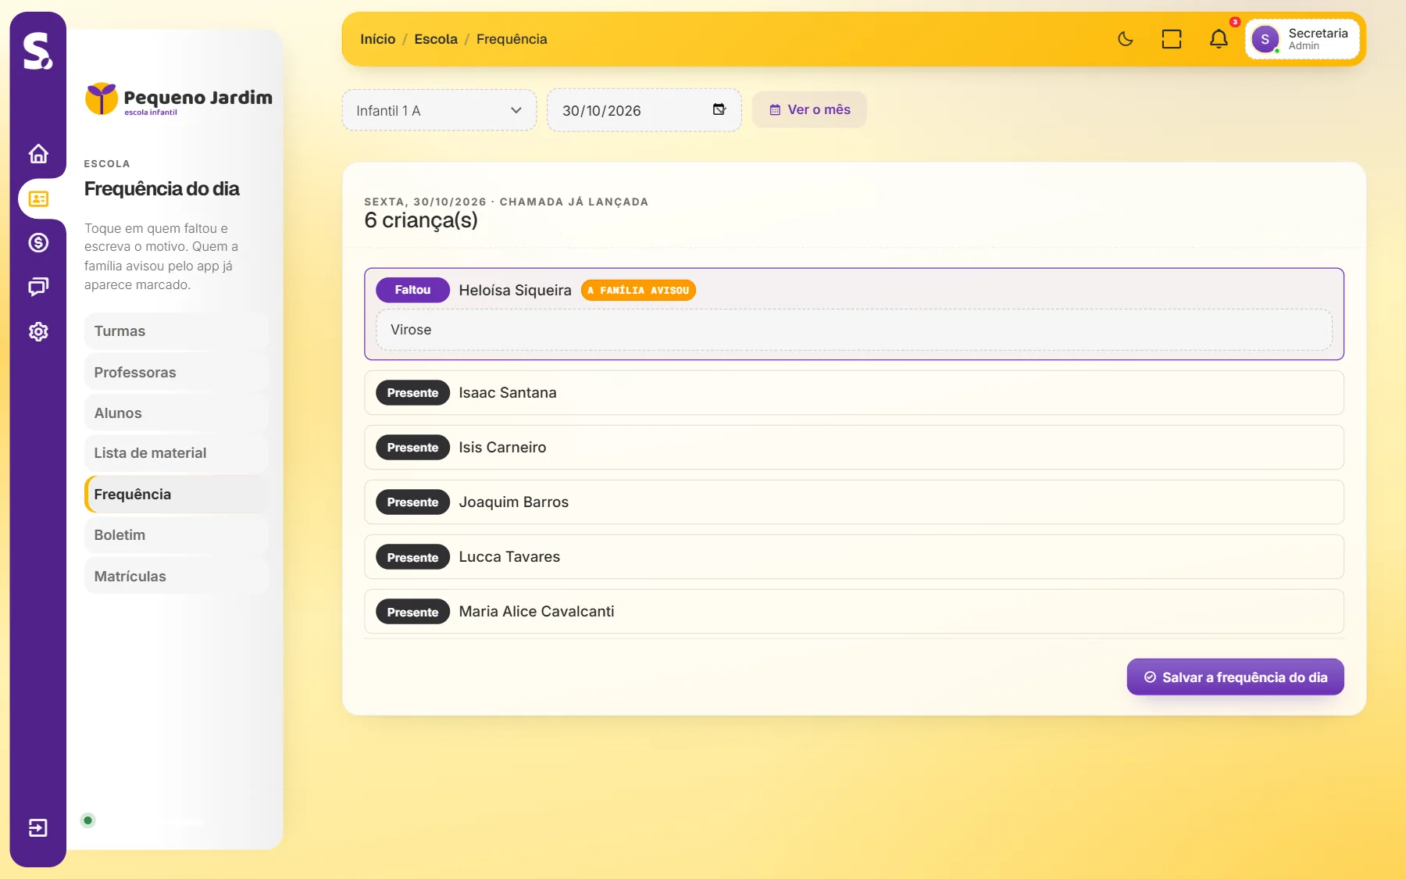Toggle Isaac Santana's Presente status
1406x879 pixels.
[412, 392]
